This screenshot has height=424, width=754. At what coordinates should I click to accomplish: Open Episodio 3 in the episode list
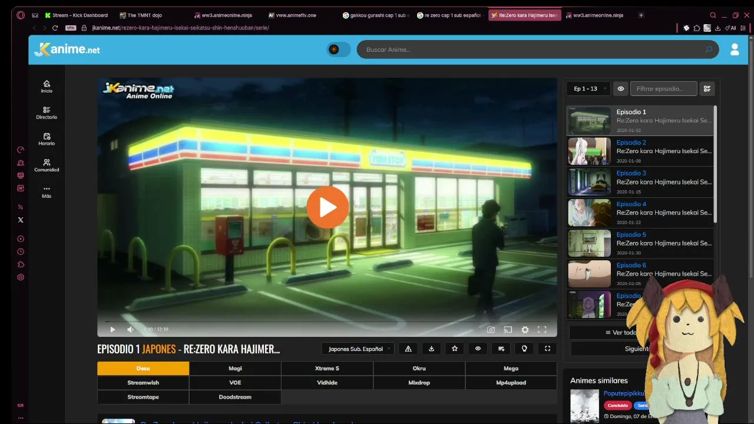point(640,182)
